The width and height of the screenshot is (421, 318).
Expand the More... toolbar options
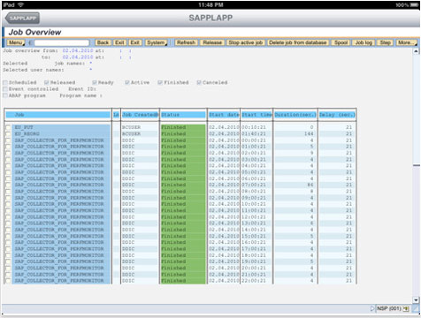407,42
